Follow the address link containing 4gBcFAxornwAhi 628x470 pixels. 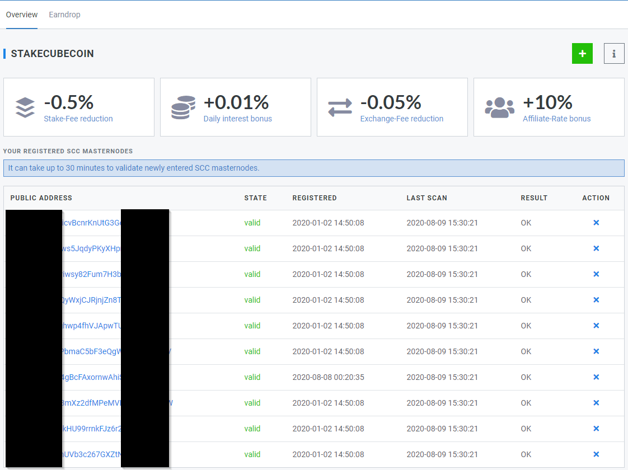click(x=91, y=377)
